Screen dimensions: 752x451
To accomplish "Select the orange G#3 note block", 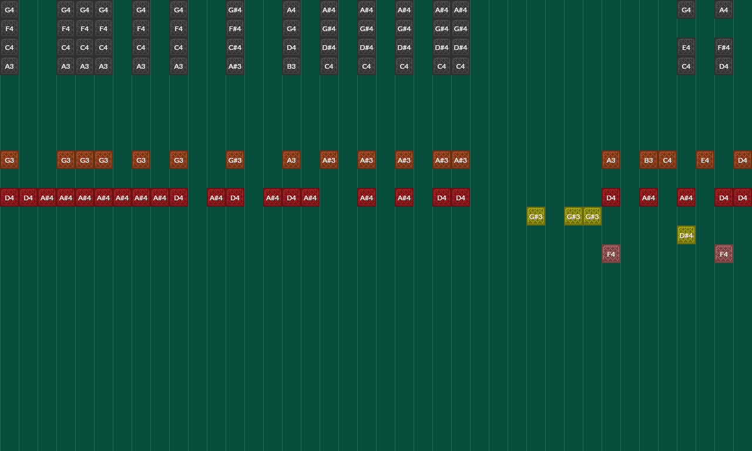I will point(235,160).
